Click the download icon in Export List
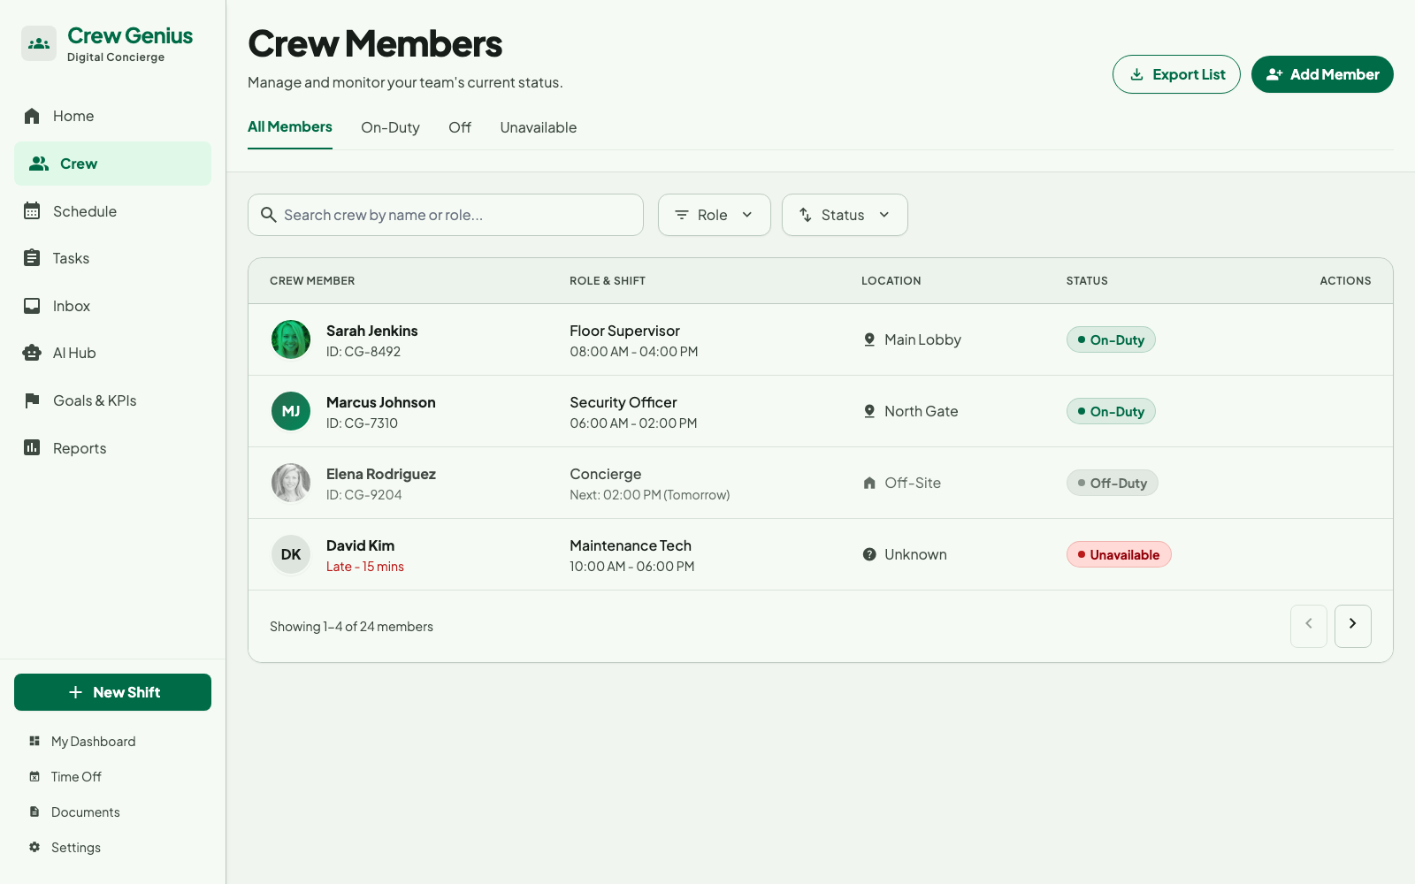The height and width of the screenshot is (884, 1415). (1137, 74)
